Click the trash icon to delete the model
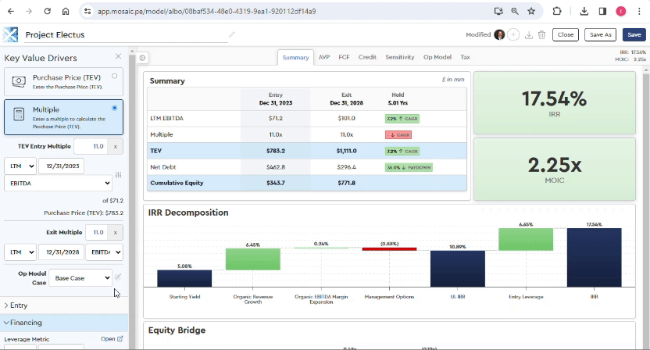The image size is (650, 350). coord(541,35)
